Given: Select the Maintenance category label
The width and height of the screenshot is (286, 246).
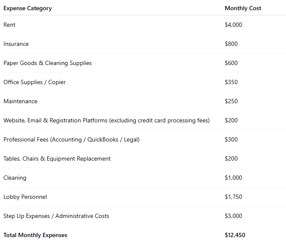Looking at the screenshot, I should [x=20, y=101].
